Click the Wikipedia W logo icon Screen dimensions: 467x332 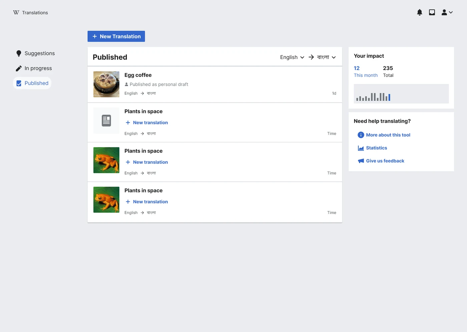click(16, 12)
